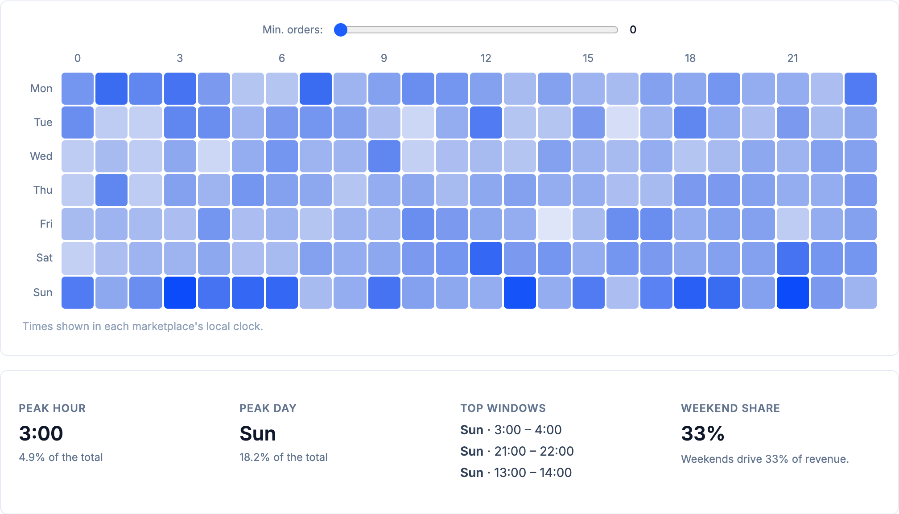Click the Thu row label
The height and width of the screenshot is (514, 899).
point(43,190)
